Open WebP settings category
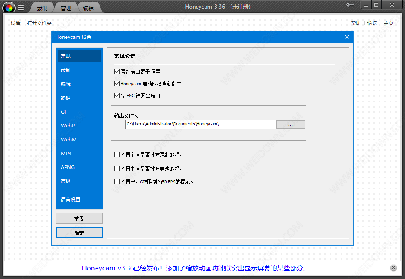The image size is (405, 279). coord(79,126)
